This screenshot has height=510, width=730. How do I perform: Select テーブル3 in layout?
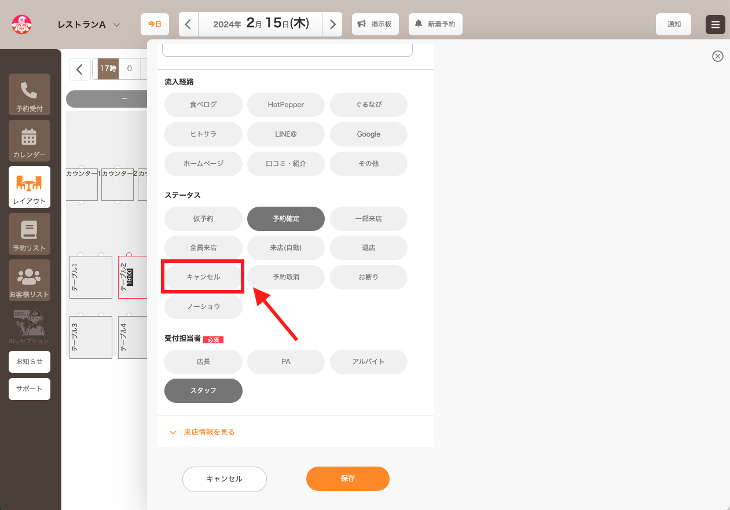(x=91, y=337)
